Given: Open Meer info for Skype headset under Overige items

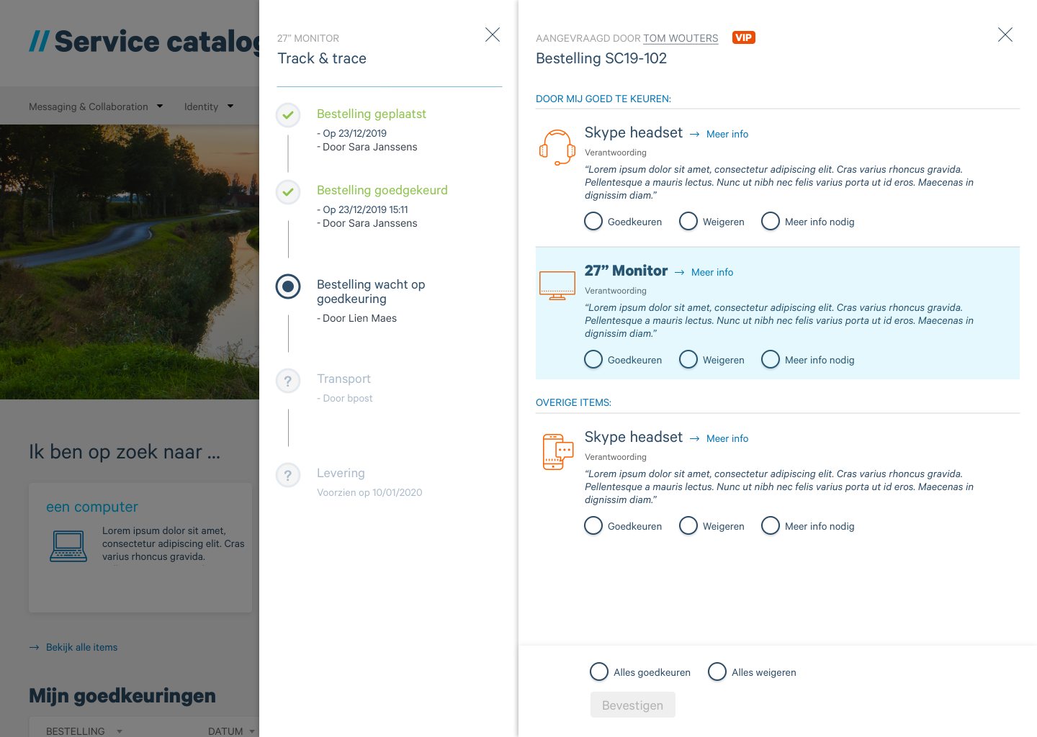Looking at the screenshot, I should (x=727, y=438).
